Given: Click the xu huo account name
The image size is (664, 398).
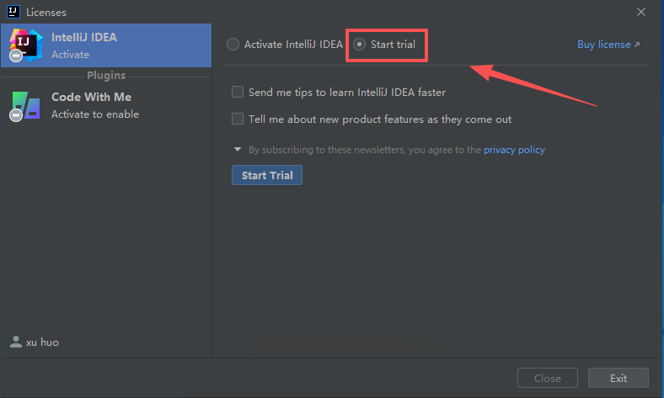Looking at the screenshot, I should pos(42,342).
